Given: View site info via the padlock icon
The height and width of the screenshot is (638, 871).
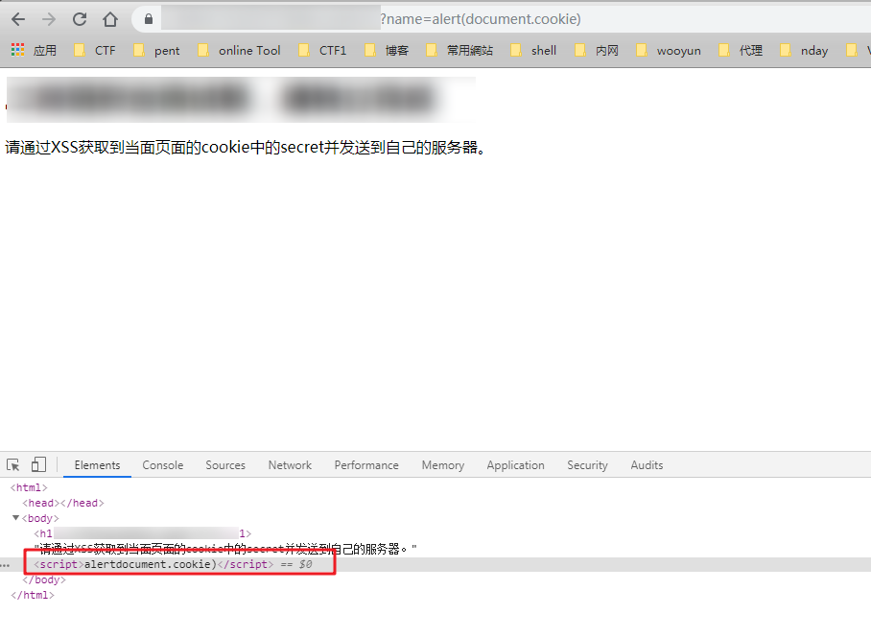Looking at the screenshot, I should pyautogui.click(x=149, y=19).
